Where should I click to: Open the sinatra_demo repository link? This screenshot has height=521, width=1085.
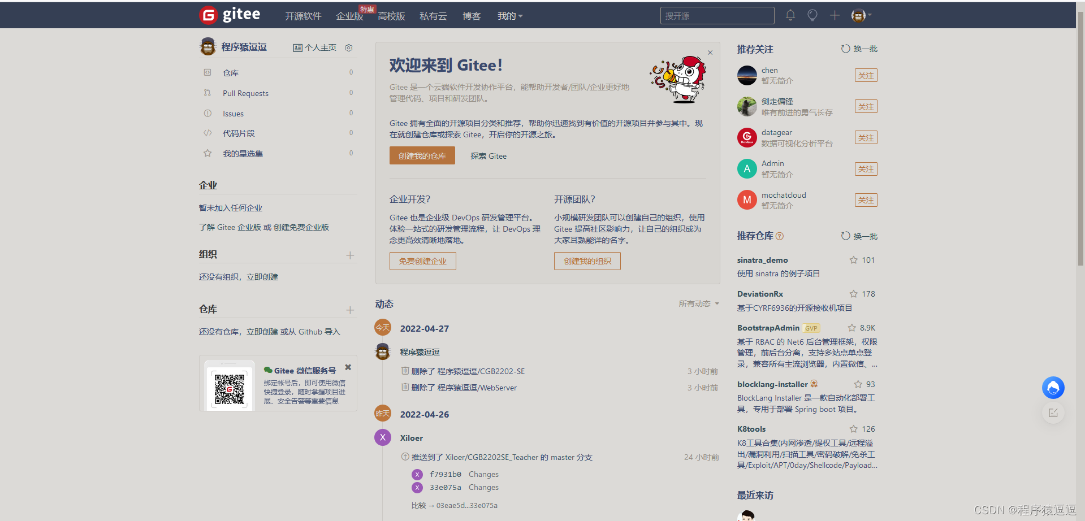coord(762,260)
